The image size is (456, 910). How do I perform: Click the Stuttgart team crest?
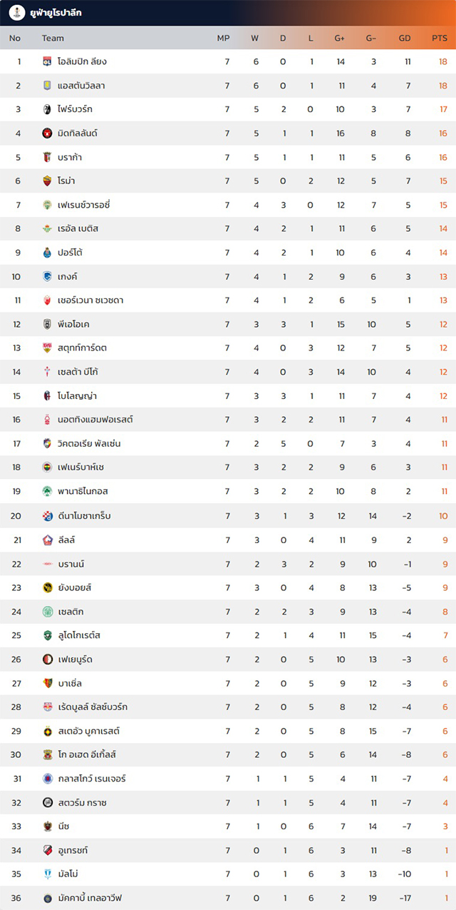(48, 348)
